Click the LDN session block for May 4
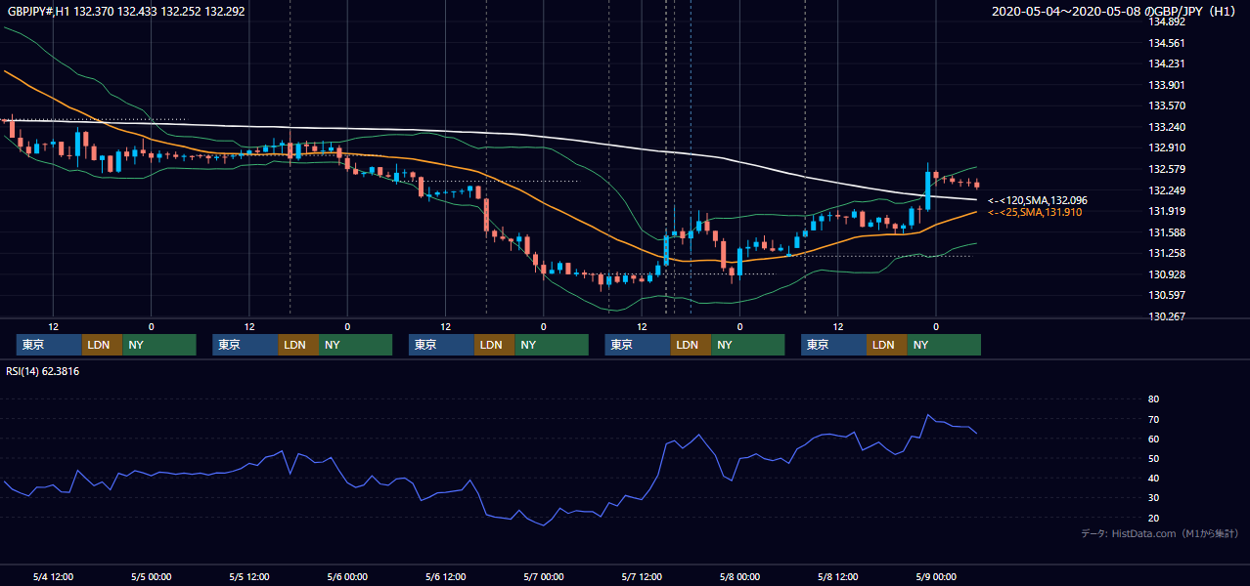This screenshot has height=586, width=1250. (102, 345)
